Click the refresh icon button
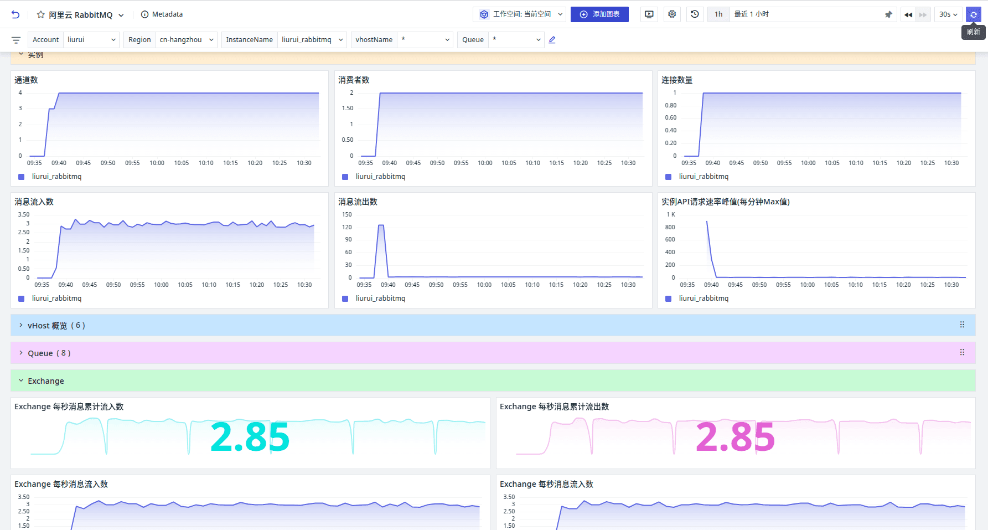 click(x=974, y=14)
